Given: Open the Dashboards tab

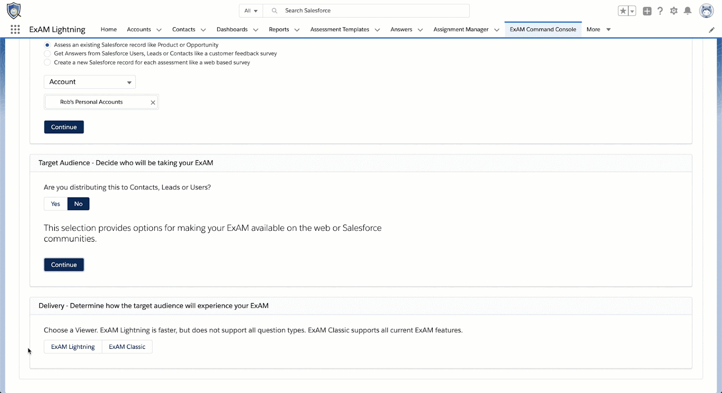Looking at the screenshot, I should [232, 29].
